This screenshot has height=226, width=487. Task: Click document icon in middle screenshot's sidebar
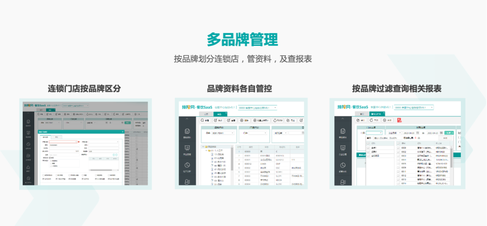pyautogui.click(x=187, y=132)
